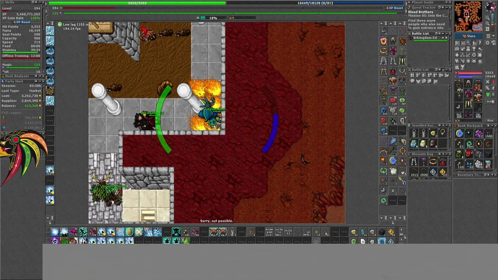This screenshot has width=498, height=280.
Task: Toggle the red standing figure stance
Action: click(x=494, y=82)
